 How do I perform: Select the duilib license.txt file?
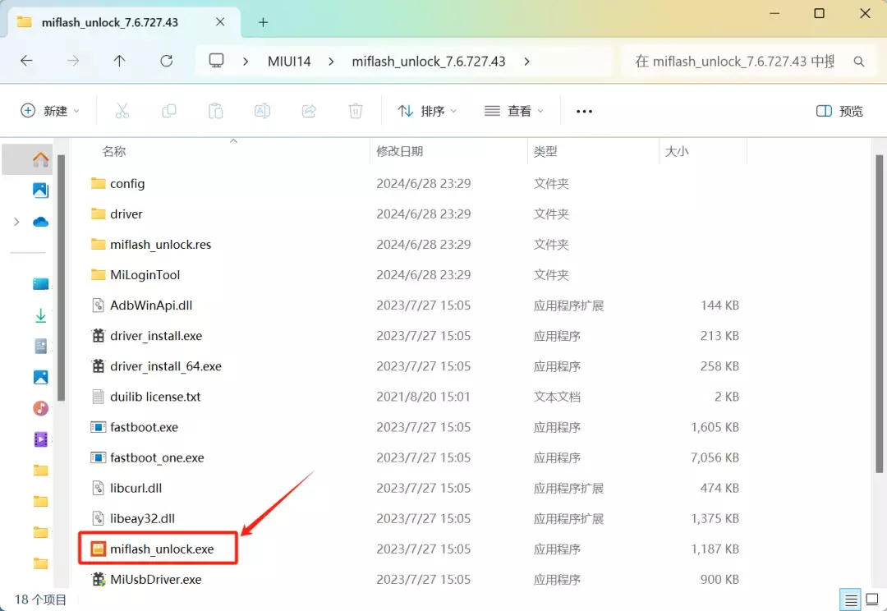(155, 397)
